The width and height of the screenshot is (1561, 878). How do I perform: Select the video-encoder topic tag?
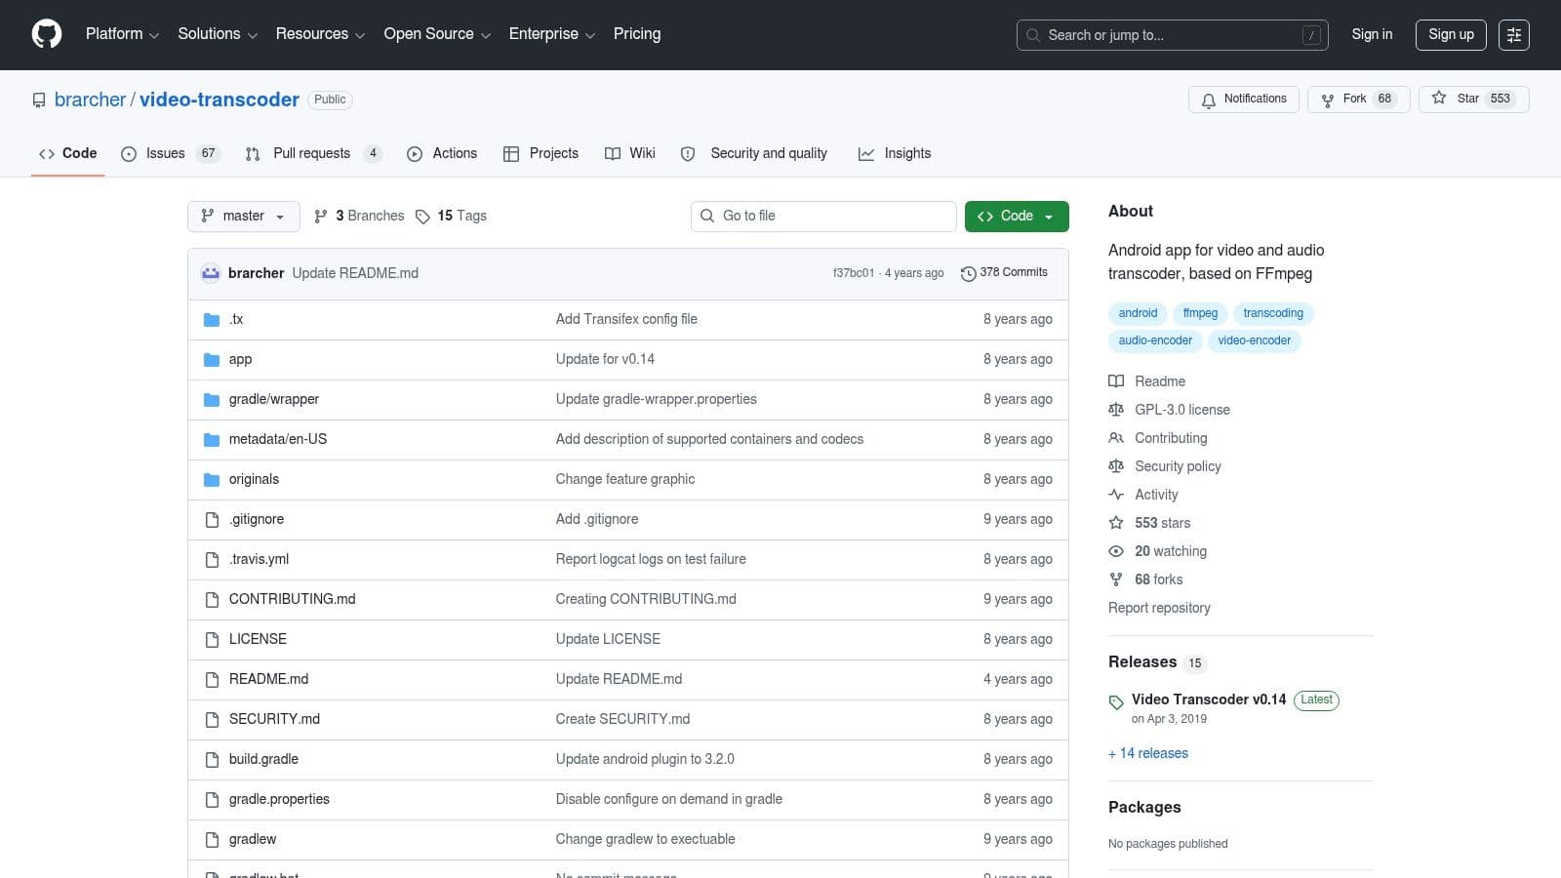(1255, 340)
